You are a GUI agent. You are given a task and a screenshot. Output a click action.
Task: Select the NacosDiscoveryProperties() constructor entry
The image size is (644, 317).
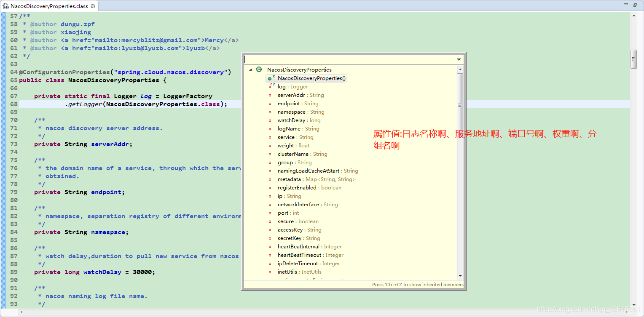click(x=311, y=78)
